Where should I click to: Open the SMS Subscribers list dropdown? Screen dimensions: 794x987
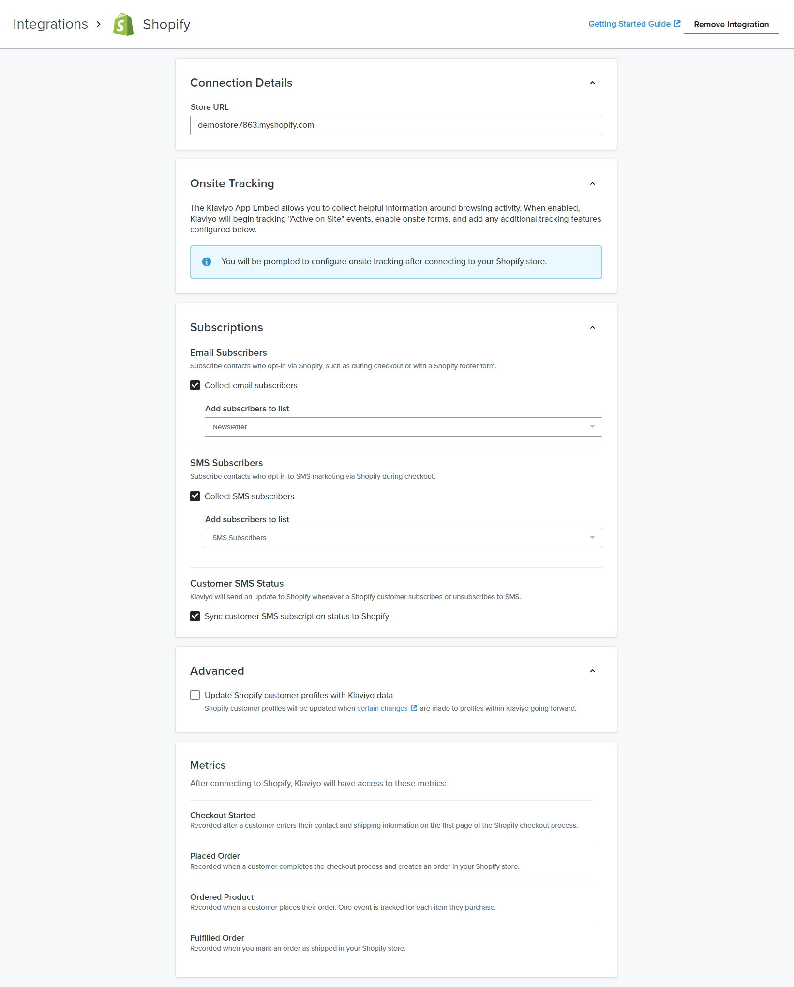(x=403, y=537)
